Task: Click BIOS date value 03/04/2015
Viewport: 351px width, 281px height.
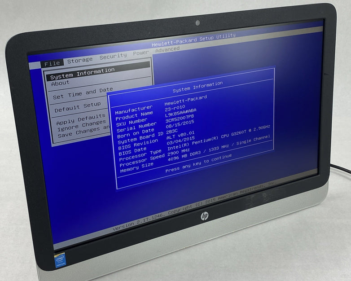Action: [x=181, y=141]
